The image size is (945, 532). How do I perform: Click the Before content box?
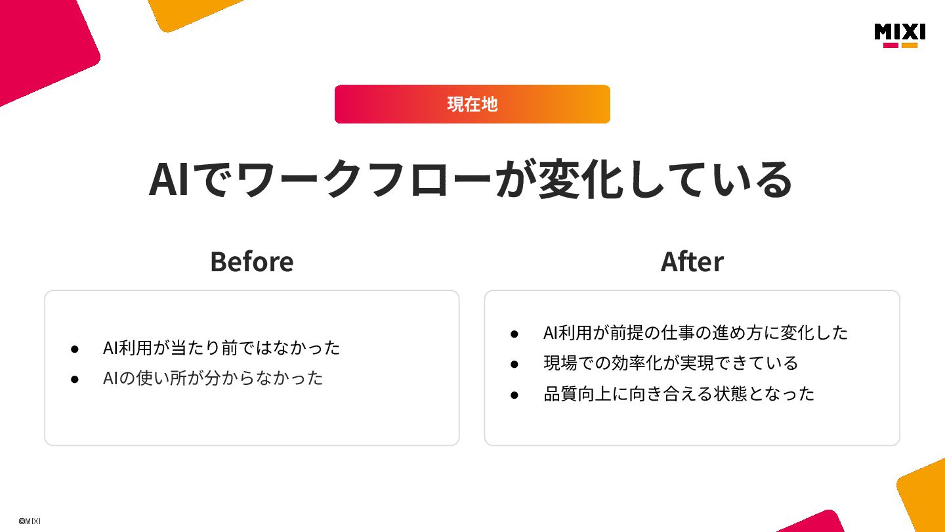(252, 368)
